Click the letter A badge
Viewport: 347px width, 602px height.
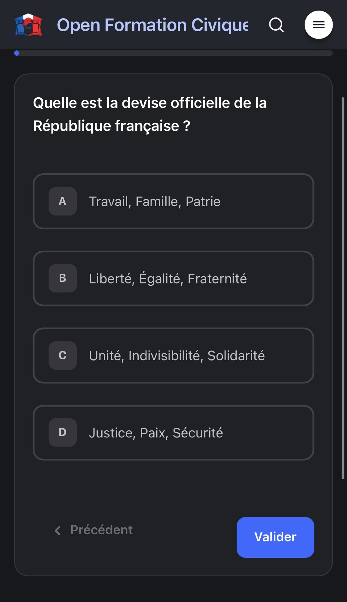[x=63, y=201]
